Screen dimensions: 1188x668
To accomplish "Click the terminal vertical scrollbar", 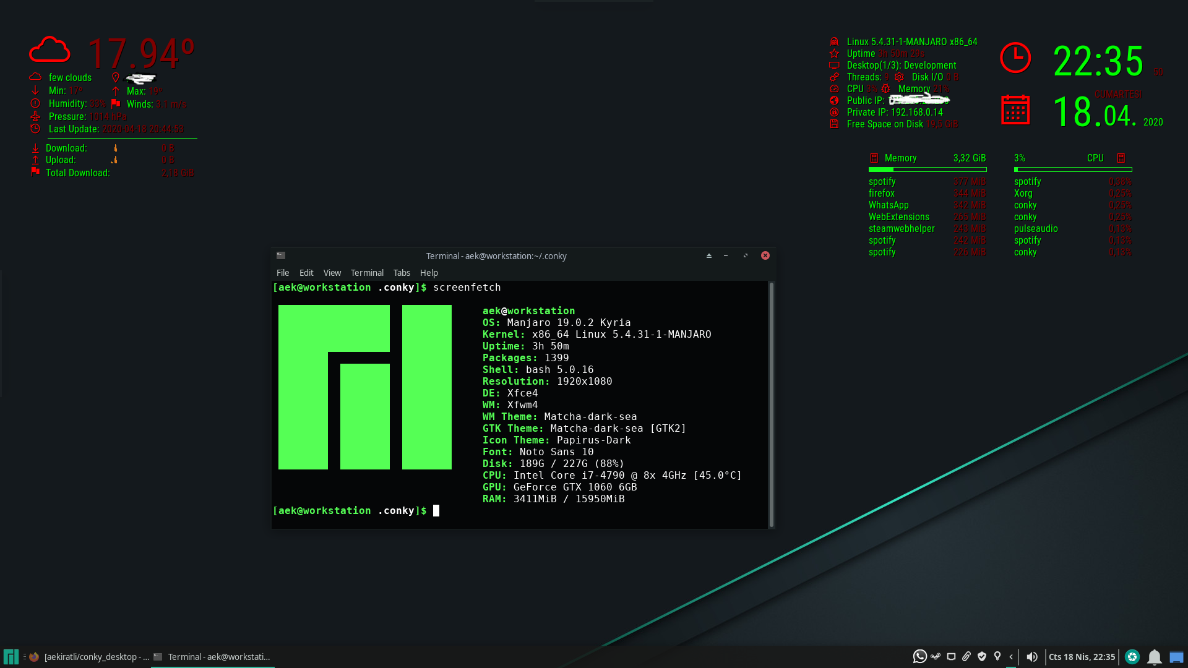I will click(772, 405).
